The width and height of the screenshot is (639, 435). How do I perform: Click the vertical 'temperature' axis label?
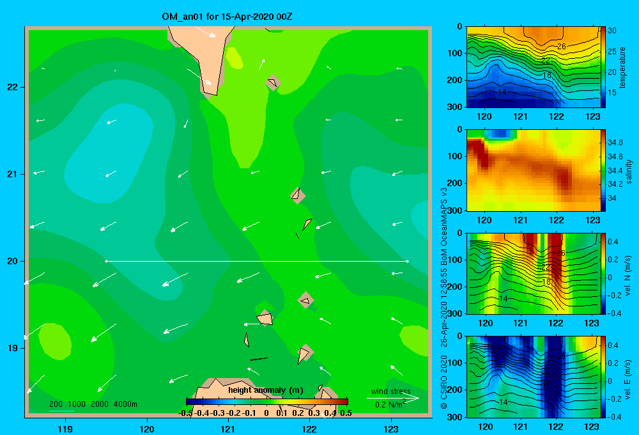[622, 67]
